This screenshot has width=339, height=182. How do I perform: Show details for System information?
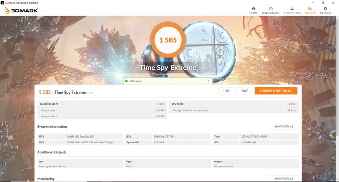coord(284,126)
